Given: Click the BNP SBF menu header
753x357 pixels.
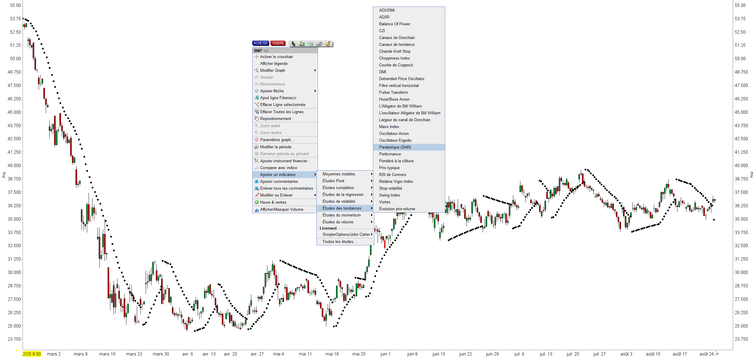Looking at the screenshot, I should (x=285, y=51).
